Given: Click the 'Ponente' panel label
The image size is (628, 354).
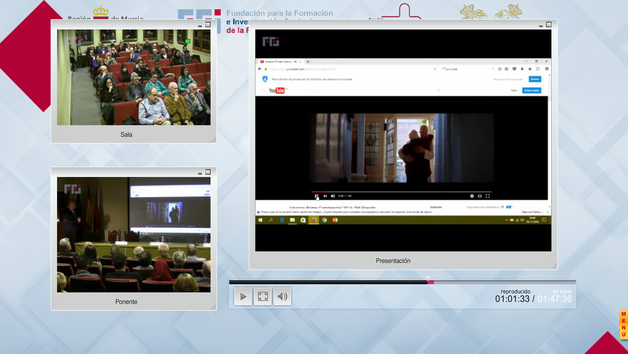Looking at the screenshot, I should [x=126, y=302].
